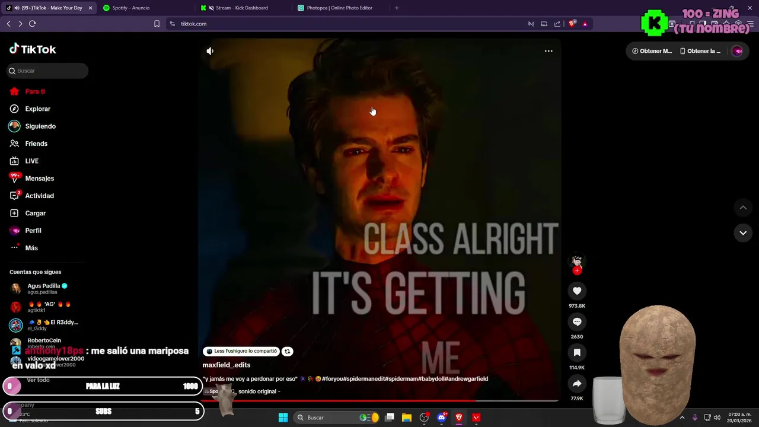Open the Perfil page
This screenshot has height=427, width=759.
coord(33,231)
